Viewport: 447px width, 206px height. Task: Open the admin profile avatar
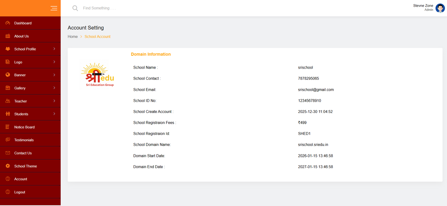[x=440, y=8]
